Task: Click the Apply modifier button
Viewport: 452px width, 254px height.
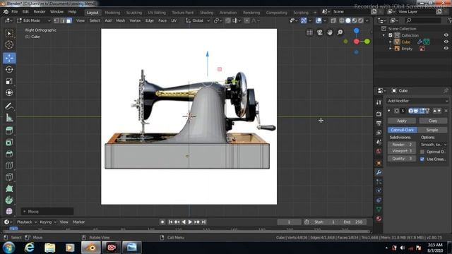Action: click(x=402, y=121)
